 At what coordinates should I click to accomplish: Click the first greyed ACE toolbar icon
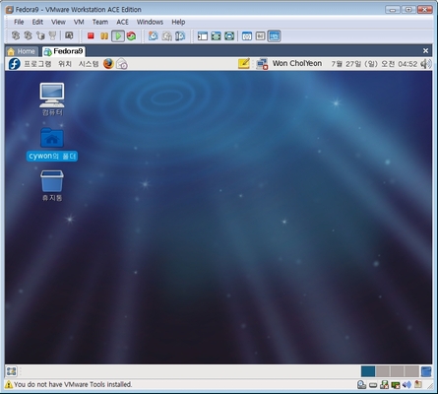[x=16, y=35]
